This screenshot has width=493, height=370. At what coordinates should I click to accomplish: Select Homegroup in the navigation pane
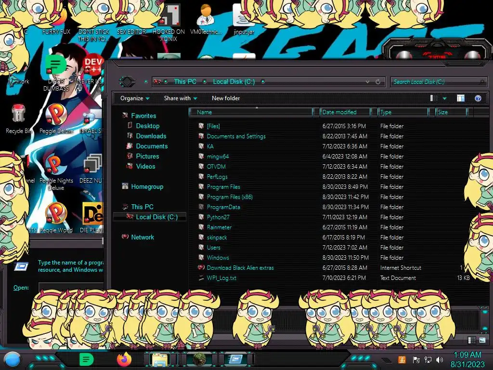147,186
